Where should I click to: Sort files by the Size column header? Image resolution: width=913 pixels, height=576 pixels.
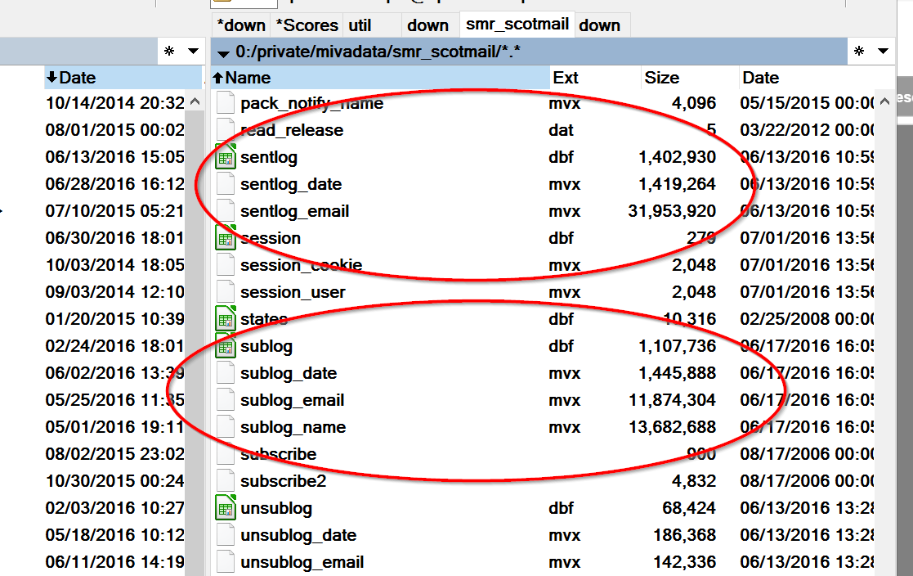[x=661, y=78]
